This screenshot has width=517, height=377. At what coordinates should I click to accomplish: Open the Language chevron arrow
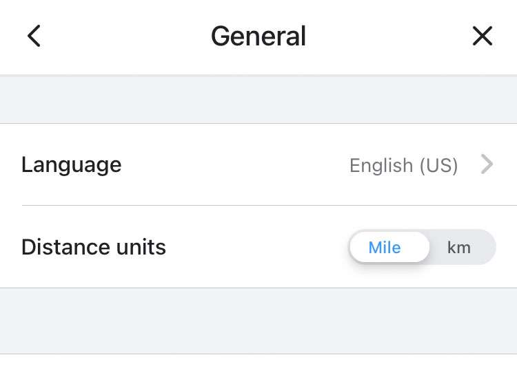point(487,165)
